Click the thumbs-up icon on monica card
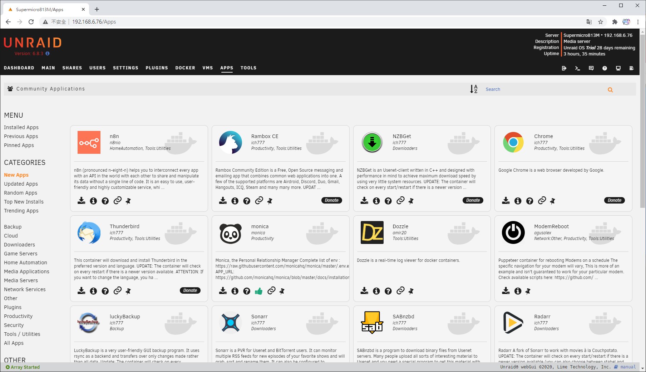646x372 pixels. [258, 291]
